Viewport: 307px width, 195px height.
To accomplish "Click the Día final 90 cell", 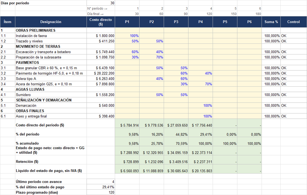I will 176,14.
